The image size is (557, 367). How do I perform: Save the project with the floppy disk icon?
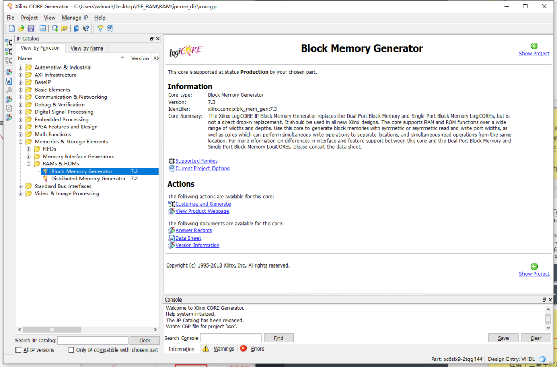(x=31, y=29)
